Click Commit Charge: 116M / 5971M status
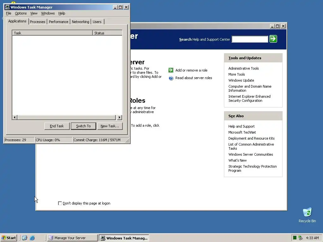 point(99,140)
